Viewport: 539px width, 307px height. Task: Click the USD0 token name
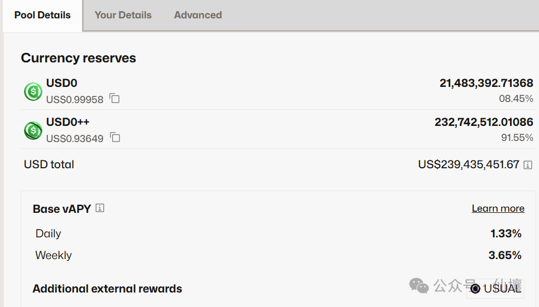[61, 83]
